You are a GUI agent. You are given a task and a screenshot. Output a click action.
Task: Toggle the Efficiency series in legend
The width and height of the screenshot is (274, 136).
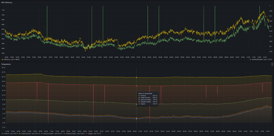[8, 59]
